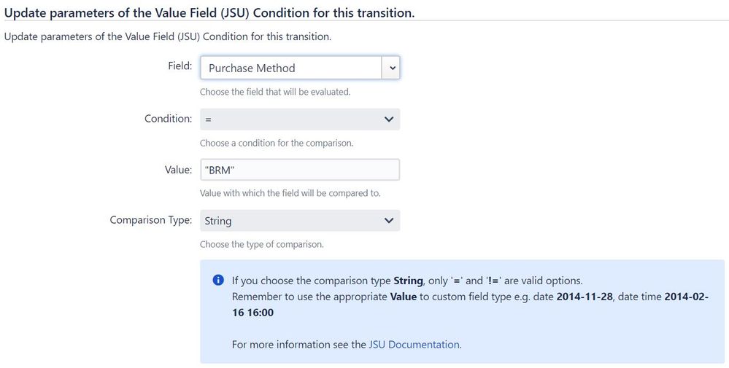This screenshot has height=368, width=729.
Task: Click the 'Condition:' label
Action: [169, 119]
